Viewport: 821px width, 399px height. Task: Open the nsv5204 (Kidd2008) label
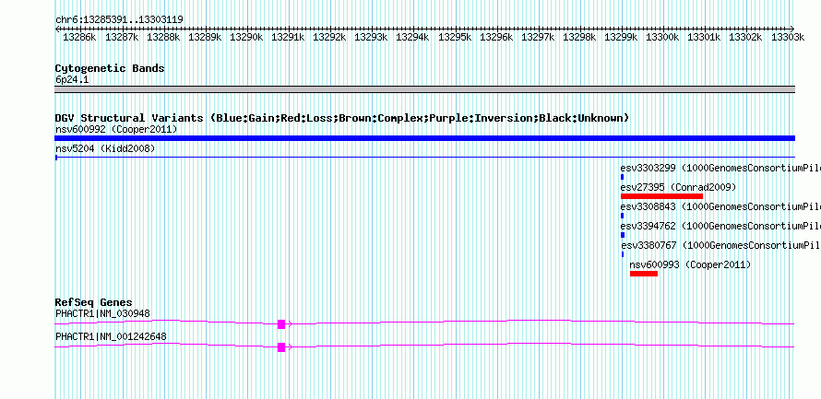(x=105, y=148)
